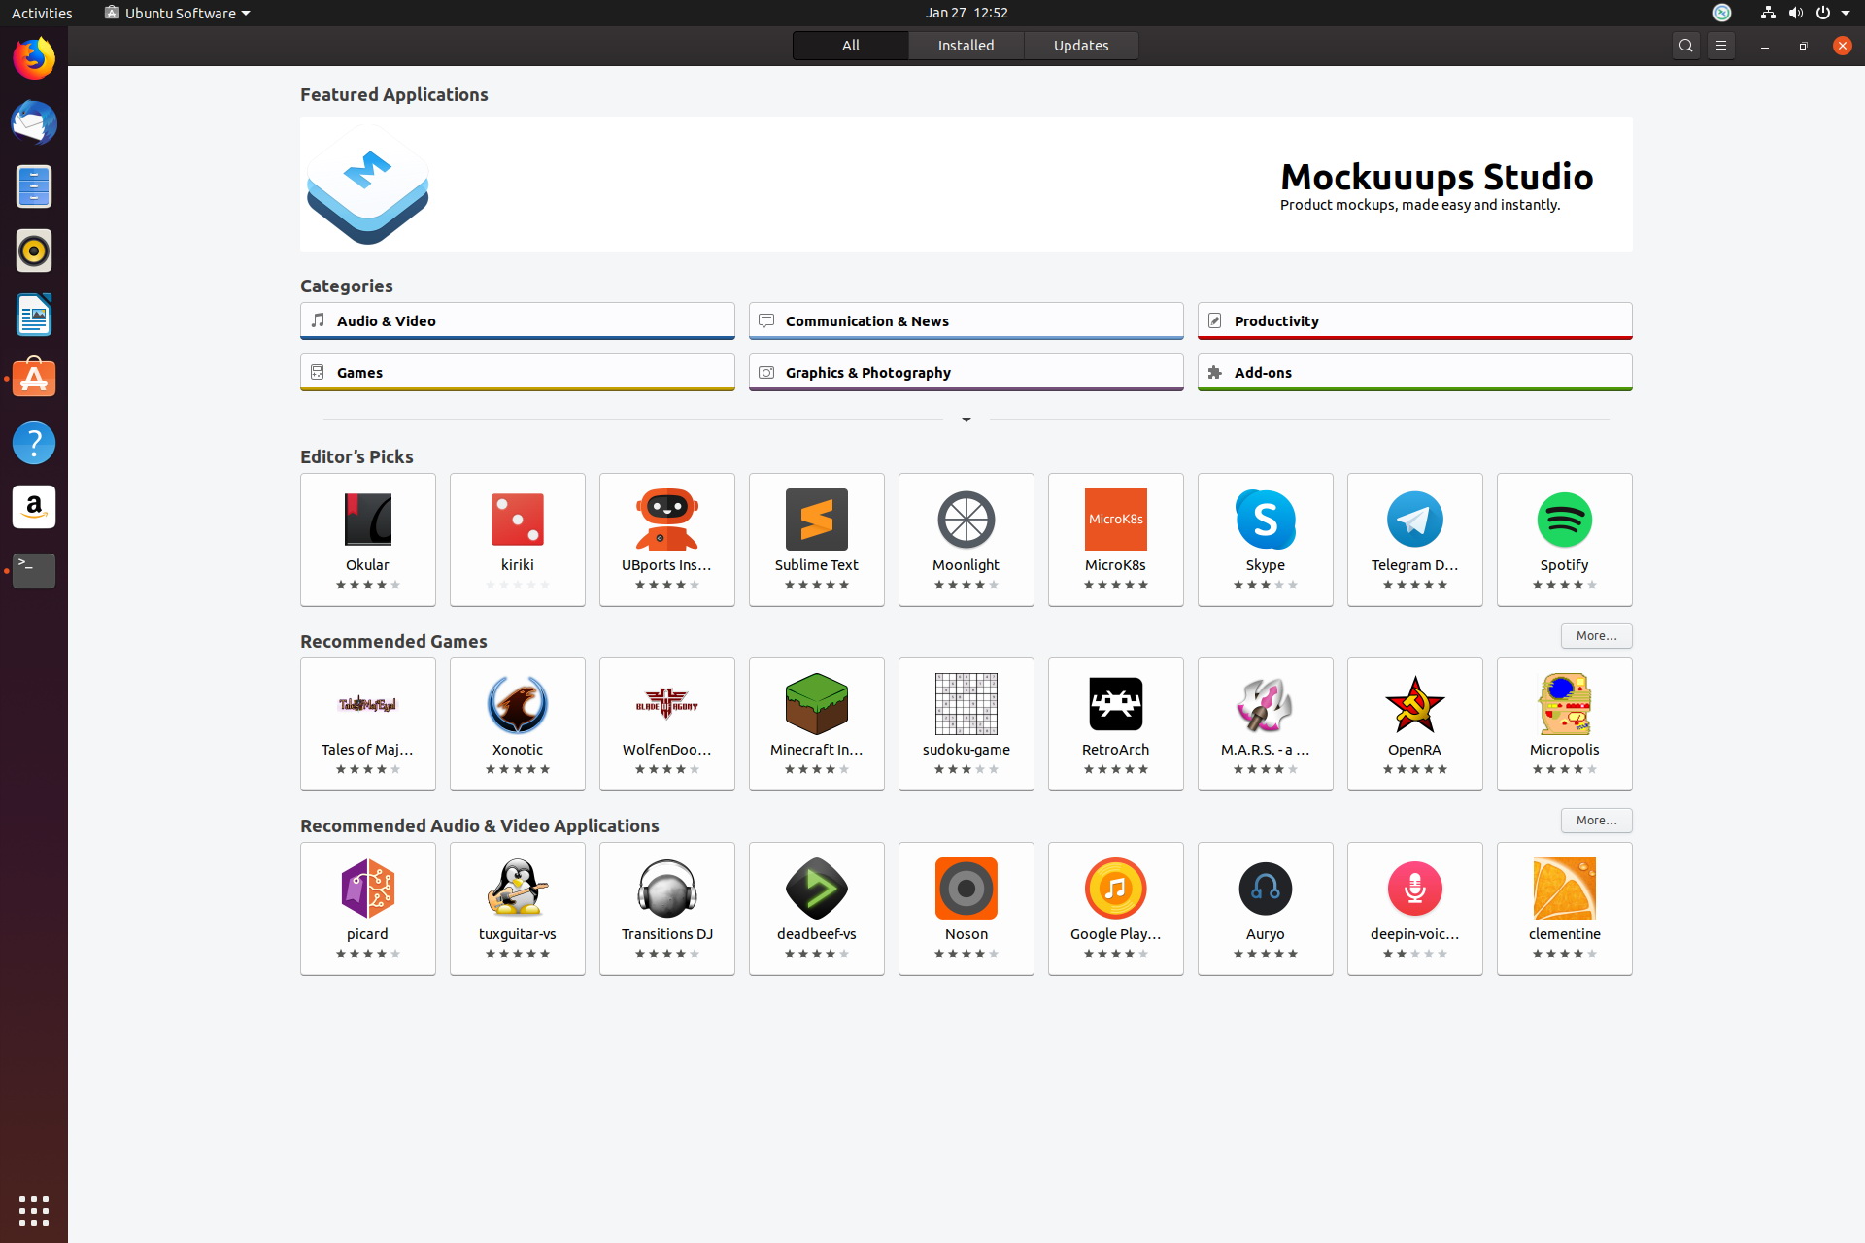Expand the categories list arrow

[x=966, y=420]
